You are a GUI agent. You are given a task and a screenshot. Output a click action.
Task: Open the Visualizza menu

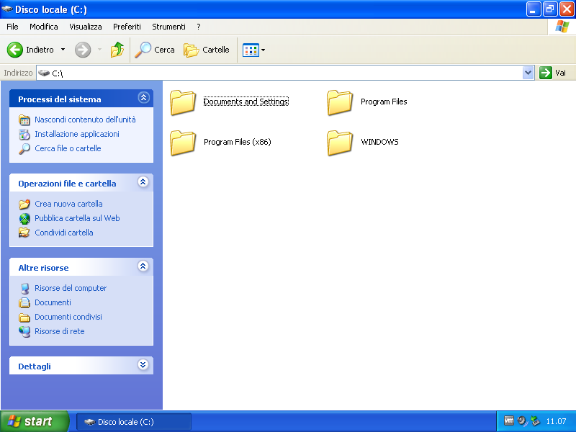(86, 27)
